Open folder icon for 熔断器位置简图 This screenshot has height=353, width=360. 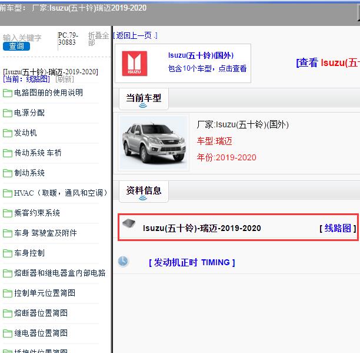tap(7, 314)
